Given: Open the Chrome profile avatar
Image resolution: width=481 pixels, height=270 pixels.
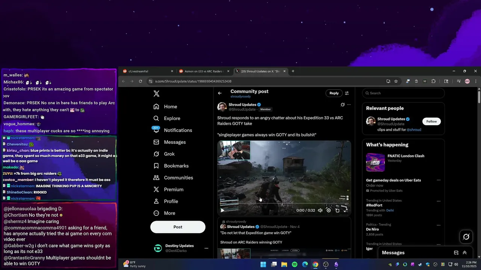Looking at the screenshot, I should pos(467,81).
